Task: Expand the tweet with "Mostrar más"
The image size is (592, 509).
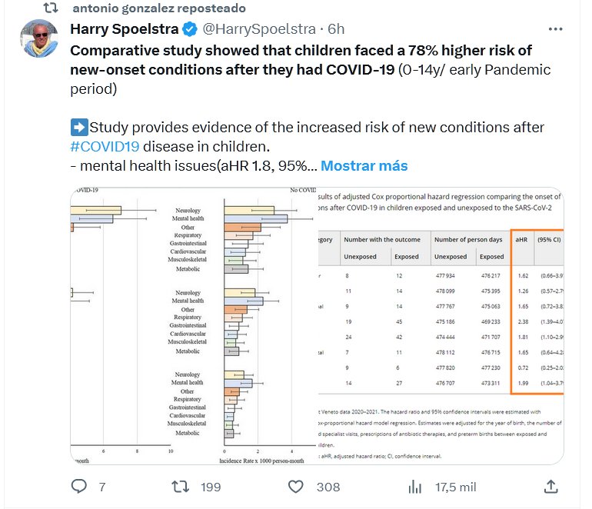Action: [364, 165]
